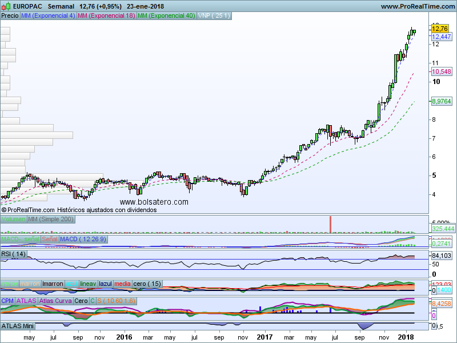
Task: Click the VNP (25 1) label
Action: click(214, 16)
